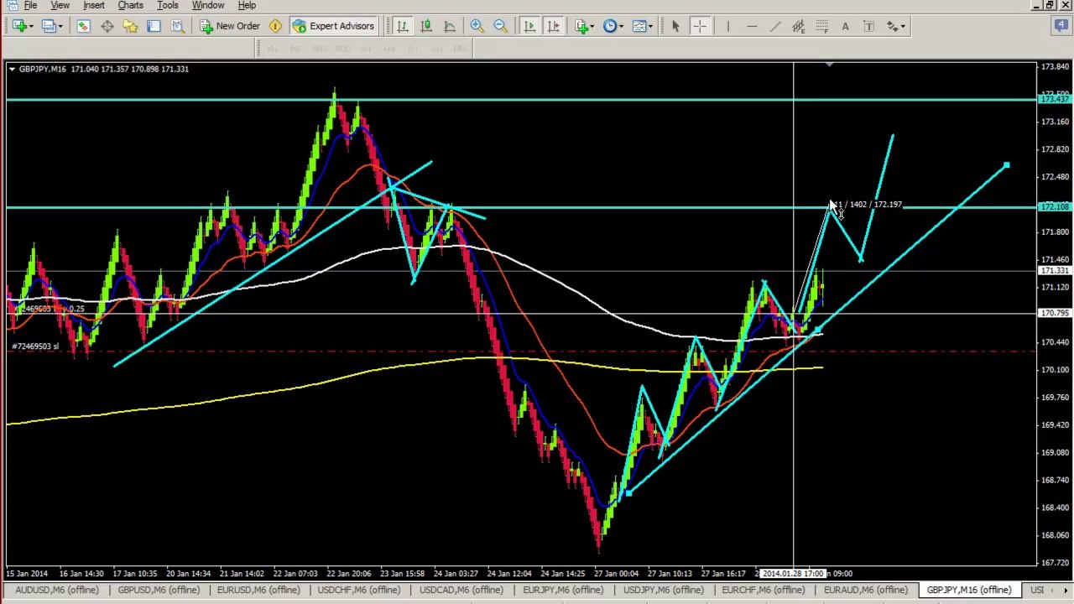The height and width of the screenshot is (604, 1074).
Task: Open the notification bubble showing 4
Action: click(x=1061, y=26)
